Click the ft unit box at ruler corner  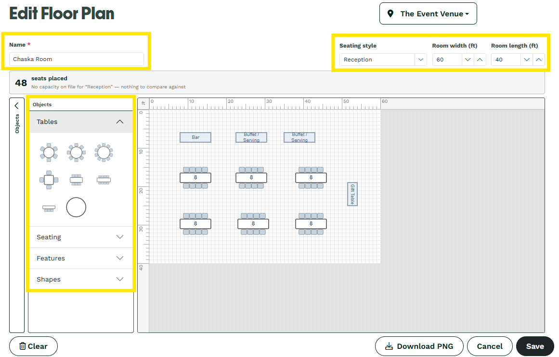point(143,103)
